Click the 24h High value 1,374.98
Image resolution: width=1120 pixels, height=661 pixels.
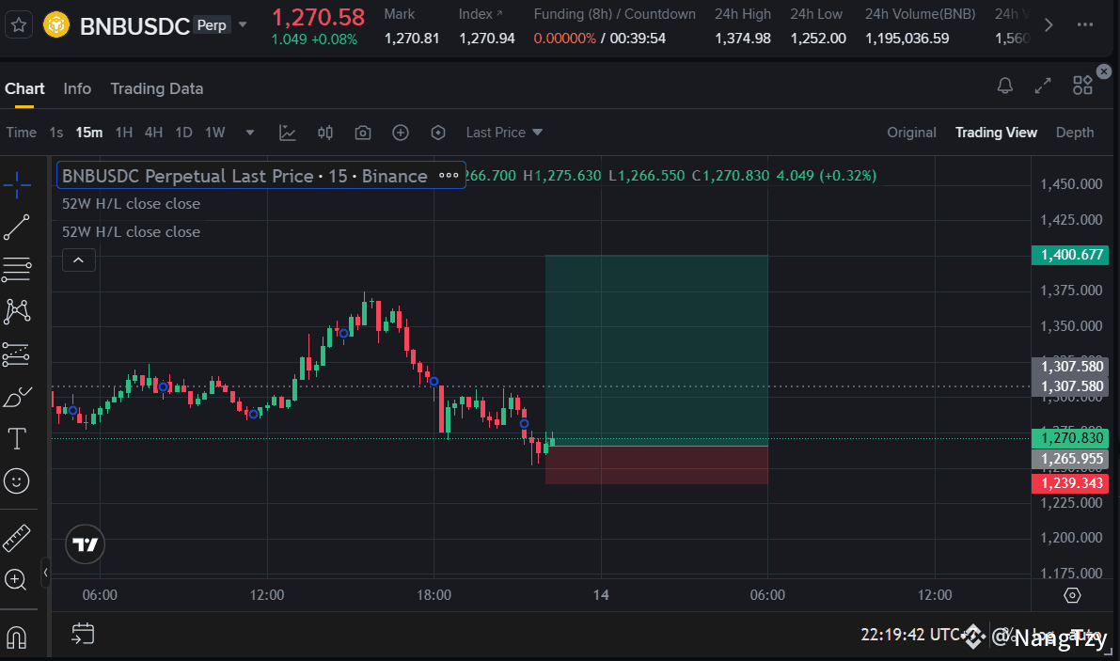[x=743, y=39]
